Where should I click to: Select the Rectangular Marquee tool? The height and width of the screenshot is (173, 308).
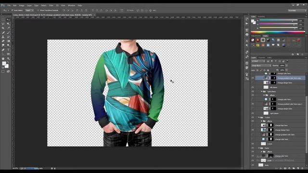tap(3, 20)
